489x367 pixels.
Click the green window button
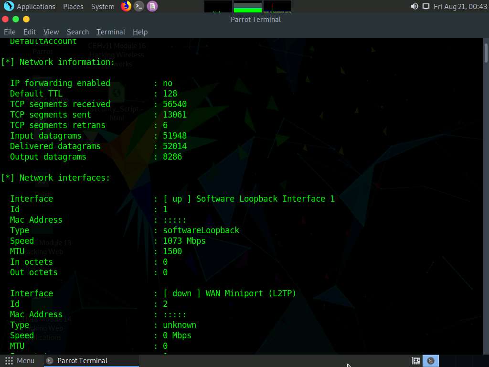tap(16, 19)
